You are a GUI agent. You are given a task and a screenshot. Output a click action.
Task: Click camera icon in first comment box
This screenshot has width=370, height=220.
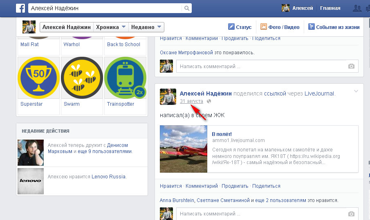(x=351, y=66)
